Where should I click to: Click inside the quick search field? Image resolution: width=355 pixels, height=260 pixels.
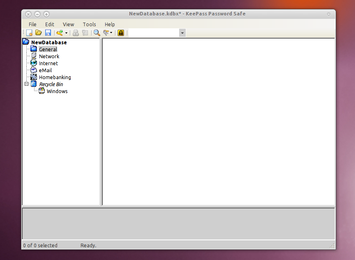coord(154,33)
